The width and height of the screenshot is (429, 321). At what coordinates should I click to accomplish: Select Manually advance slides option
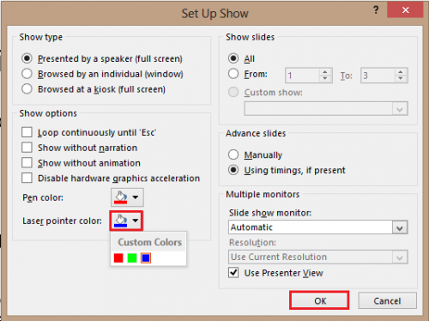click(x=233, y=154)
